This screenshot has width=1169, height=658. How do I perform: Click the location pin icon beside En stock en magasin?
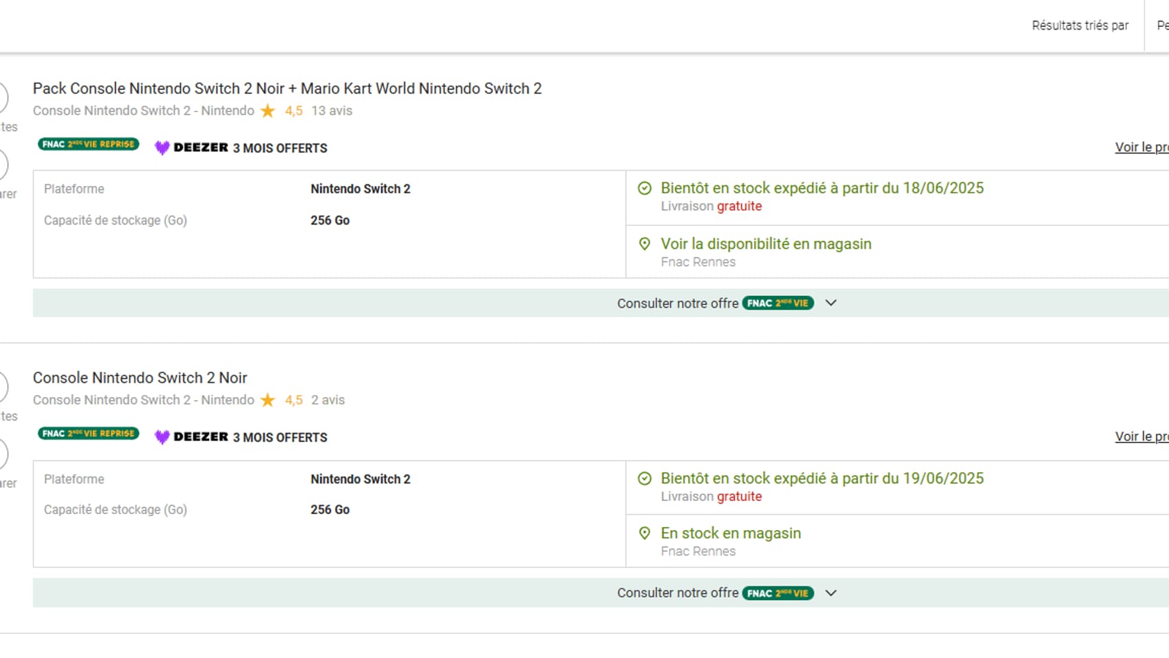coord(645,533)
